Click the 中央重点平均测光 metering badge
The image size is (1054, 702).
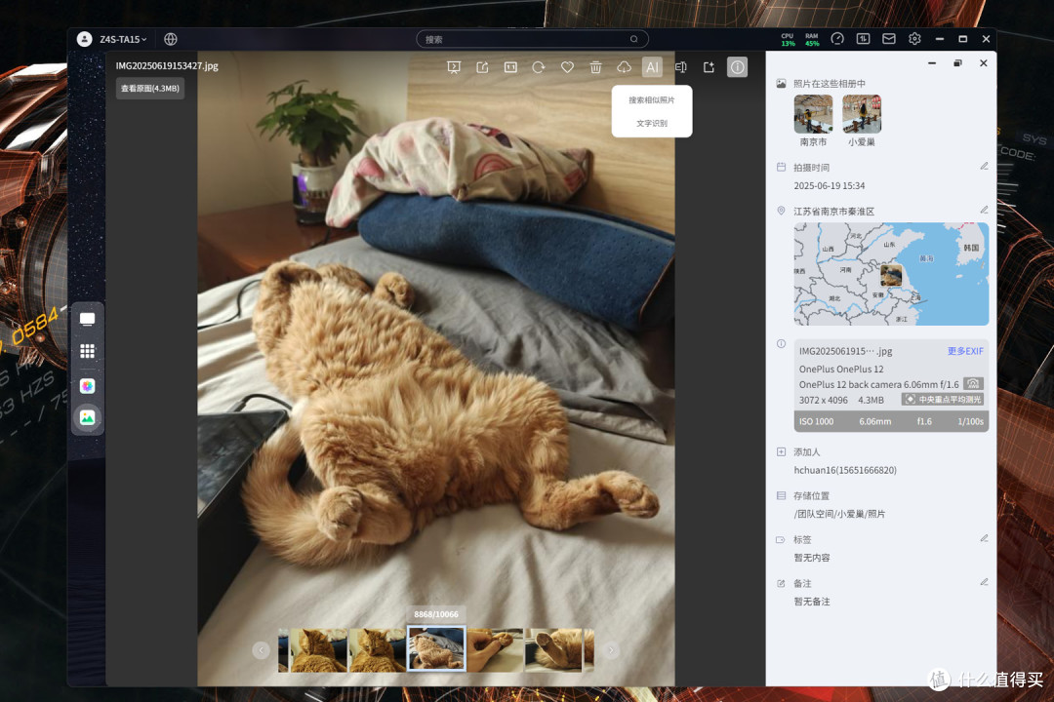(x=943, y=400)
